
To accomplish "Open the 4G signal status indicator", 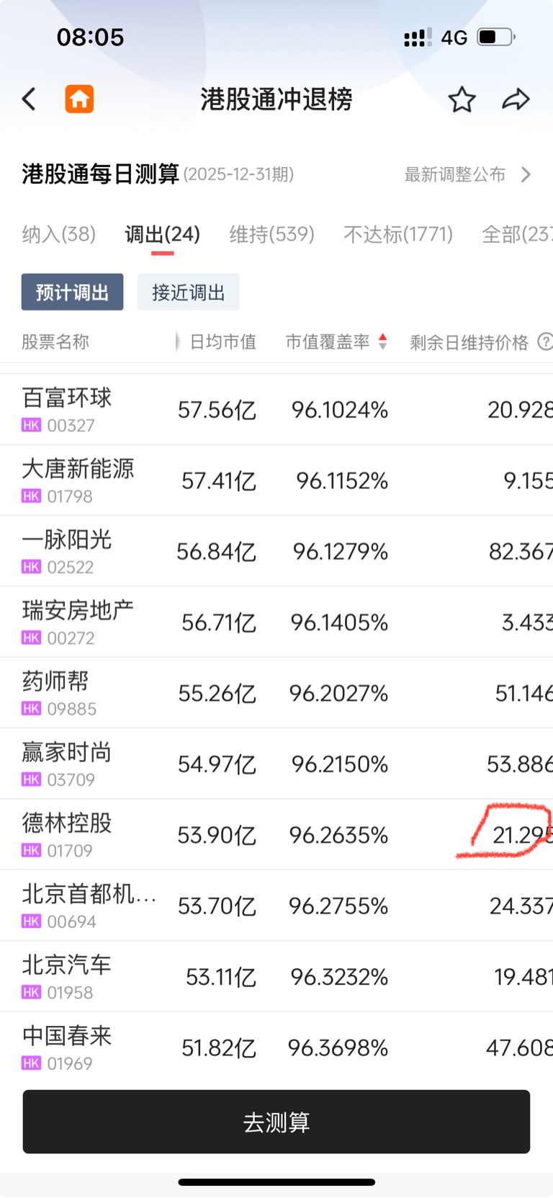I will (454, 37).
